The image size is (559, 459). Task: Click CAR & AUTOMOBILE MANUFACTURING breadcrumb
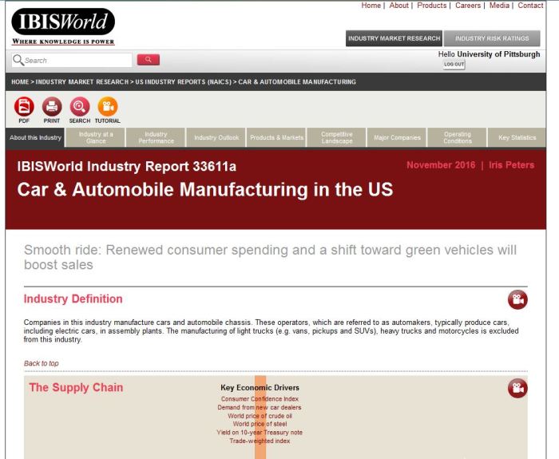tap(297, 82)
